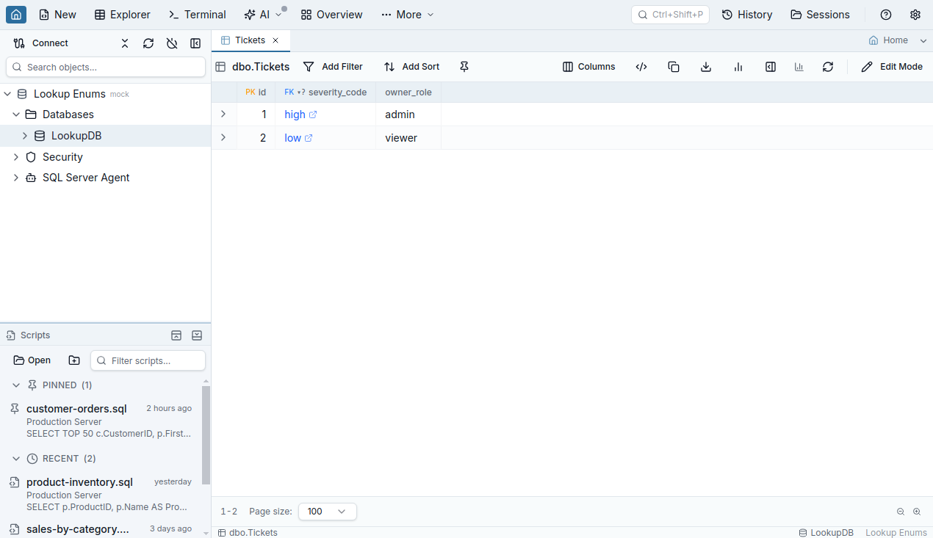933x538 pixels.
Task: Enable Edit Mode
Action: coord(892,67)
